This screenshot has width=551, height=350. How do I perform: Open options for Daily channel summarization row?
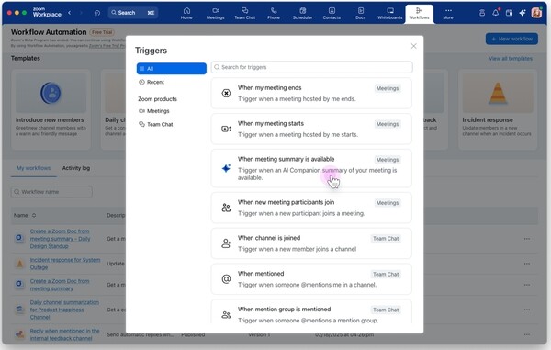[527, 310]
